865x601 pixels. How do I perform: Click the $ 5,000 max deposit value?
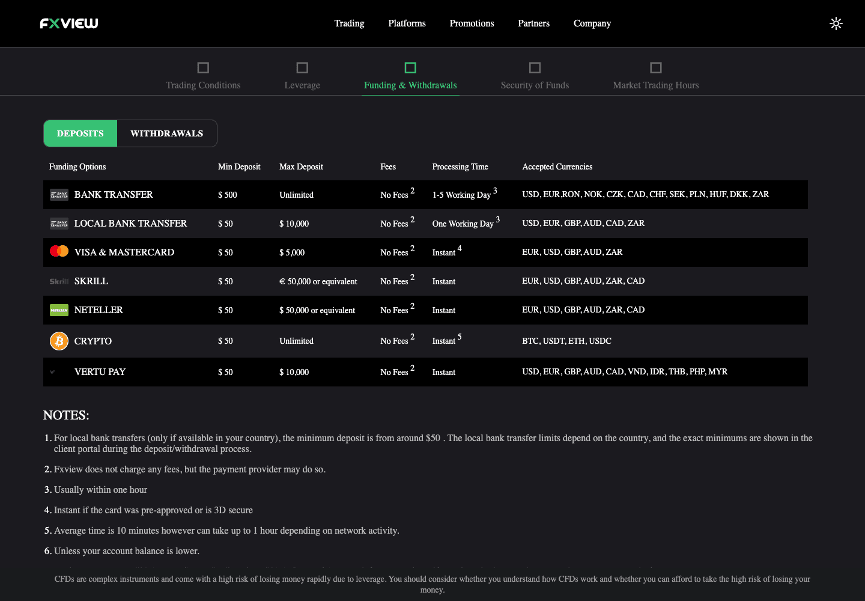[x=292, y=253]
